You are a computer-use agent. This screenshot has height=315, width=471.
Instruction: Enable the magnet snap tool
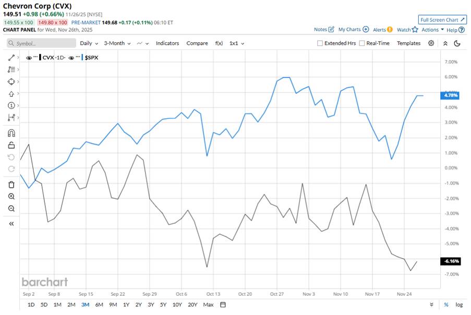(11, 133)
